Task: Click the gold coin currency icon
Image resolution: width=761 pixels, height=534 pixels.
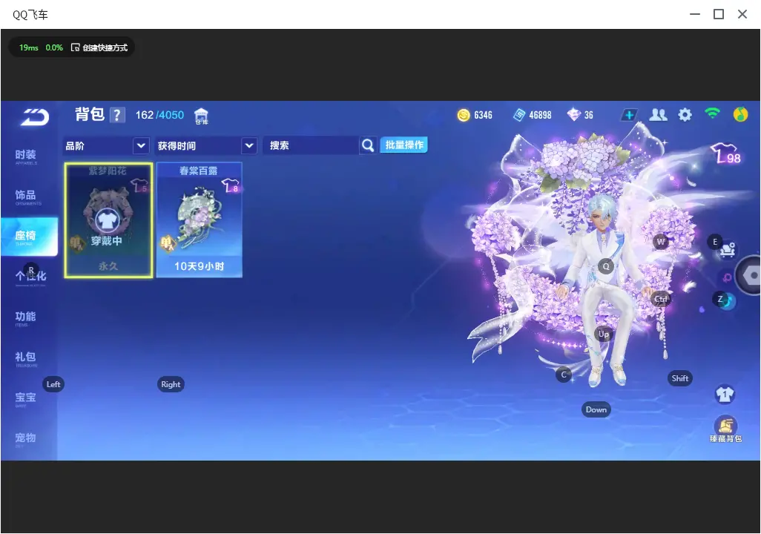Action: (464, 115)
